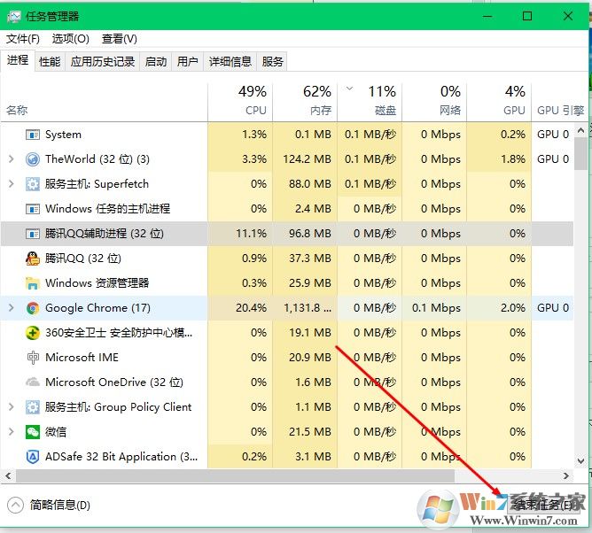Viewport: 592px width, 533px height.
Task: Select the System process icon
Action: click(33, 135)
